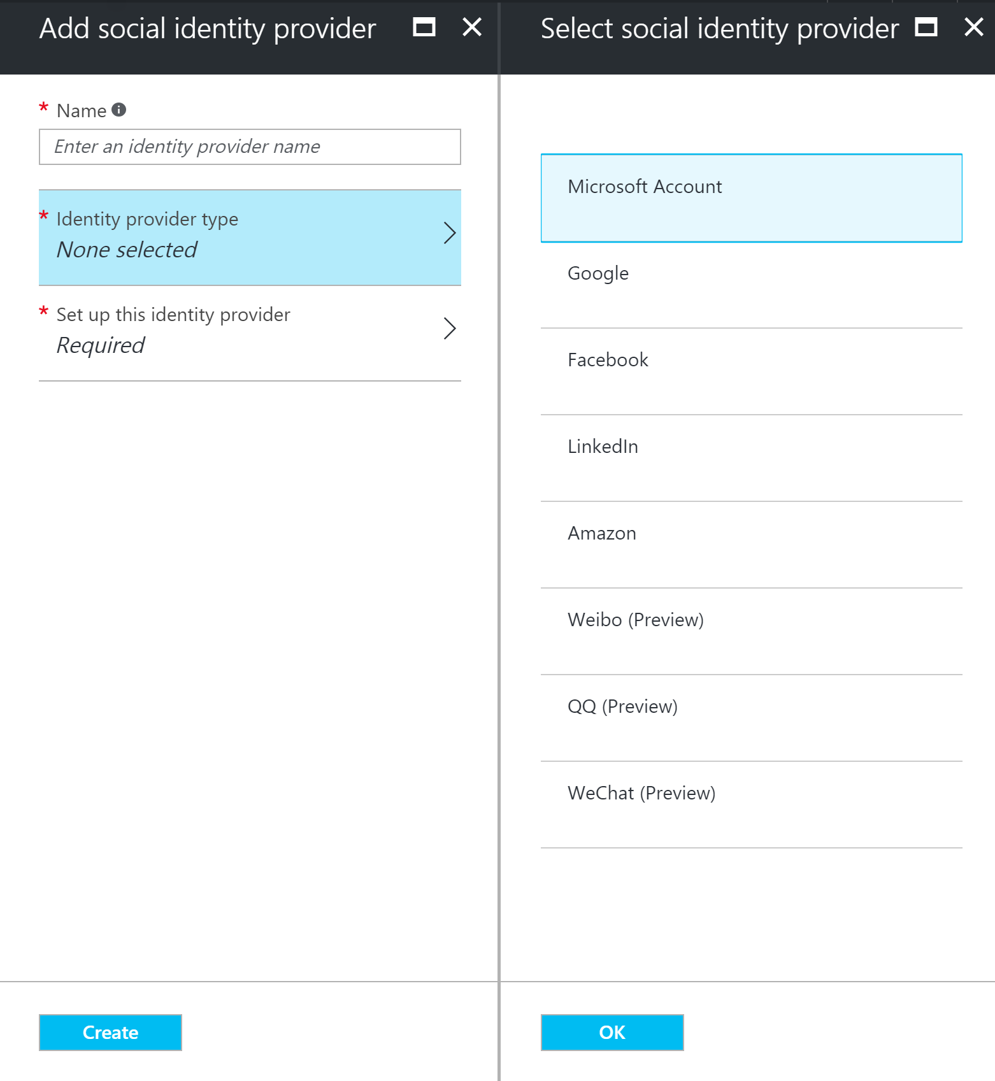
Task: Choose WeChat (Preview) provider
Action: (x=751, y=805)
